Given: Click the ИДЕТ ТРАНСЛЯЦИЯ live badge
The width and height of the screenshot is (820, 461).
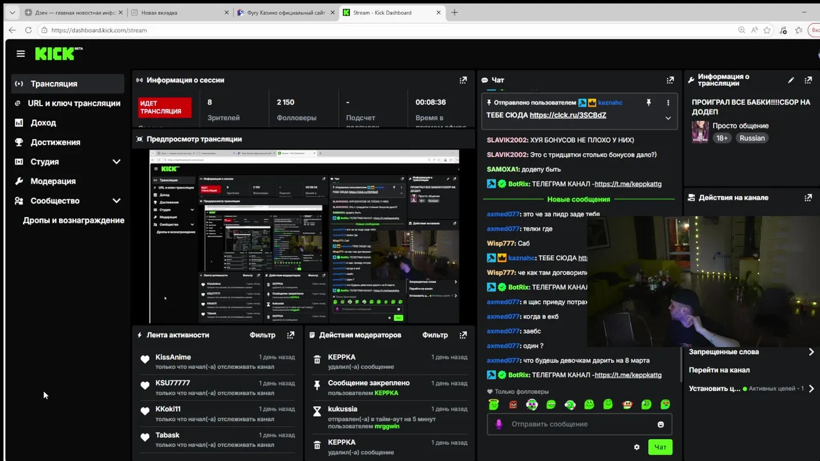Looking at the screenshot, I should [165, 108].
